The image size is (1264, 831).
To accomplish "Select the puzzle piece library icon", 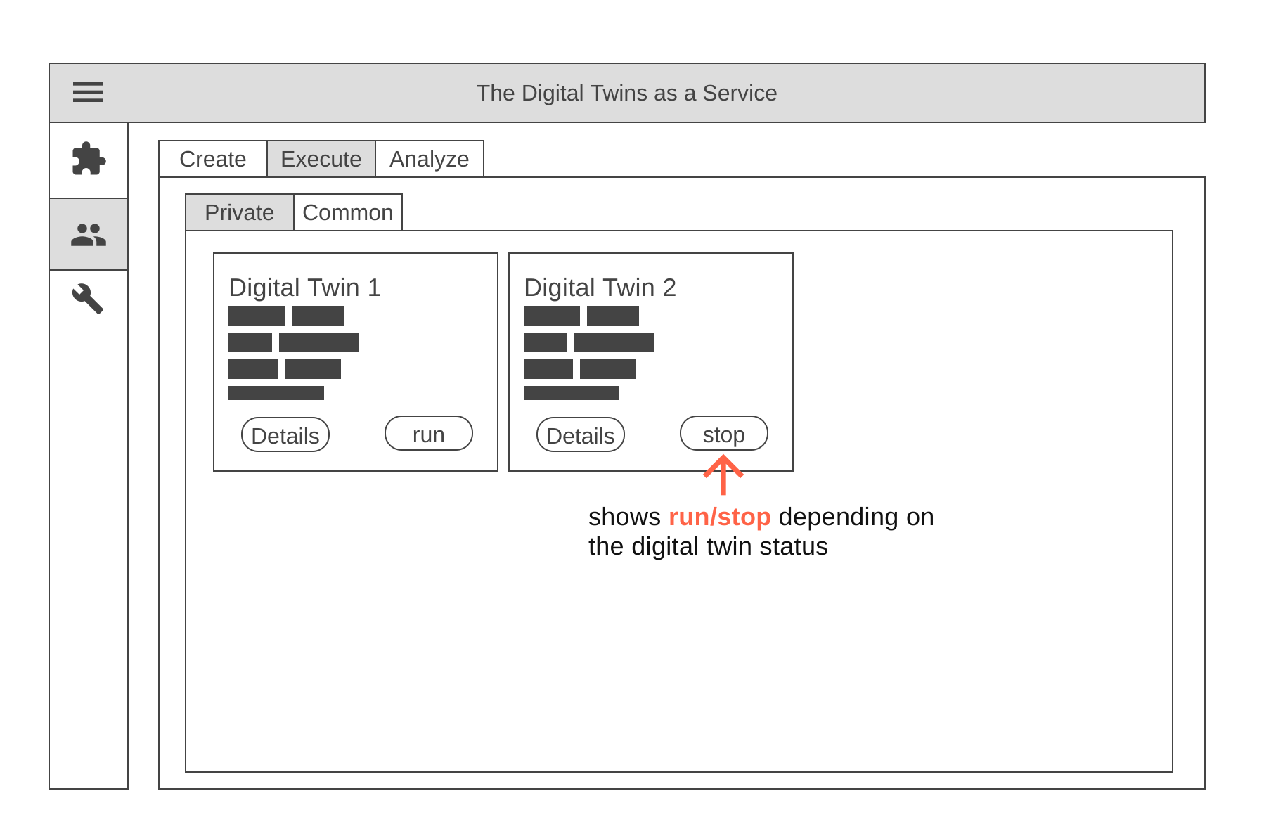I will 89,159.
